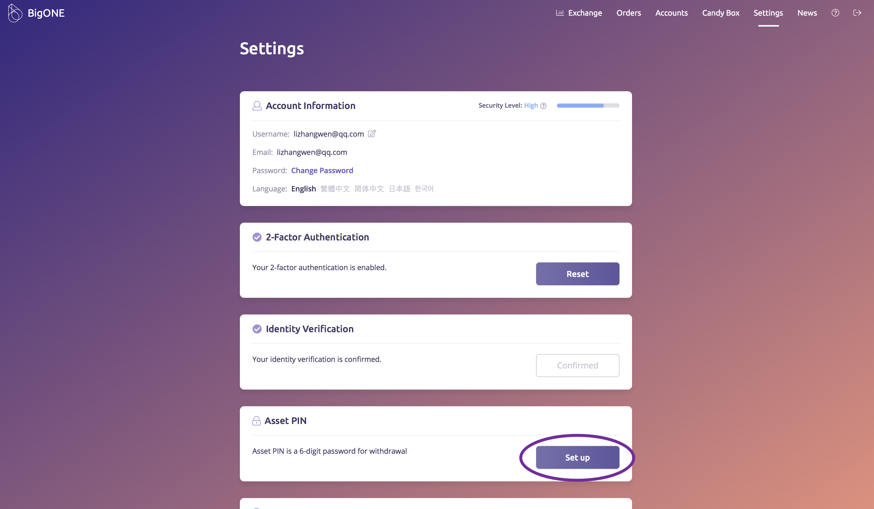Viewport: 874px width, 509px height.
Task: Set up the Asset PIN
Action: click(x=577, y=457)
